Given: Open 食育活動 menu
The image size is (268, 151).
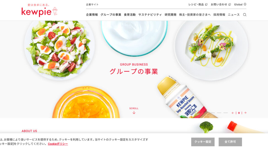Looking at the screenshot, I should pyautogui.click(x=130, y=15).
